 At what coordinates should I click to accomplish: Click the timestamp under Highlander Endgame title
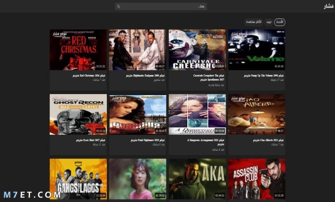159,80
